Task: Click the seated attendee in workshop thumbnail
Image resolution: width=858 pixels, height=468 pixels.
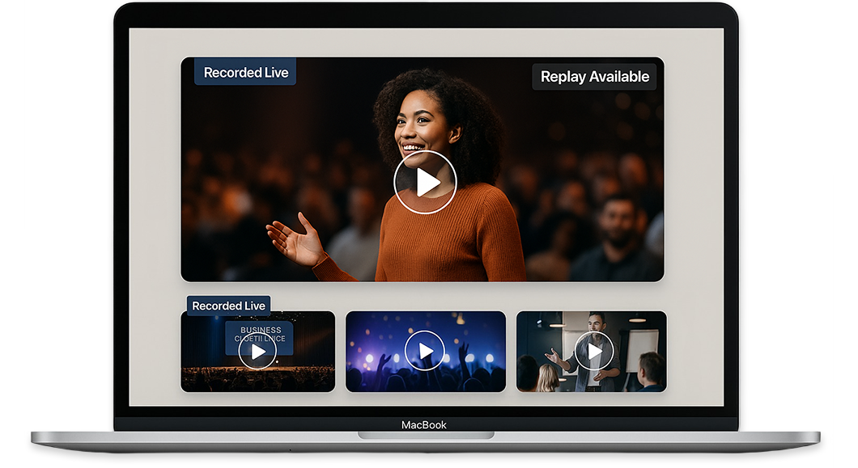Action: 651,372
